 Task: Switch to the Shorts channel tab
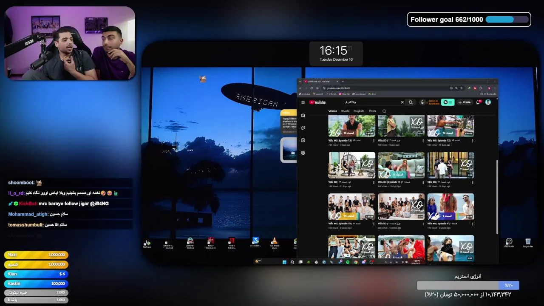point(345,111)
